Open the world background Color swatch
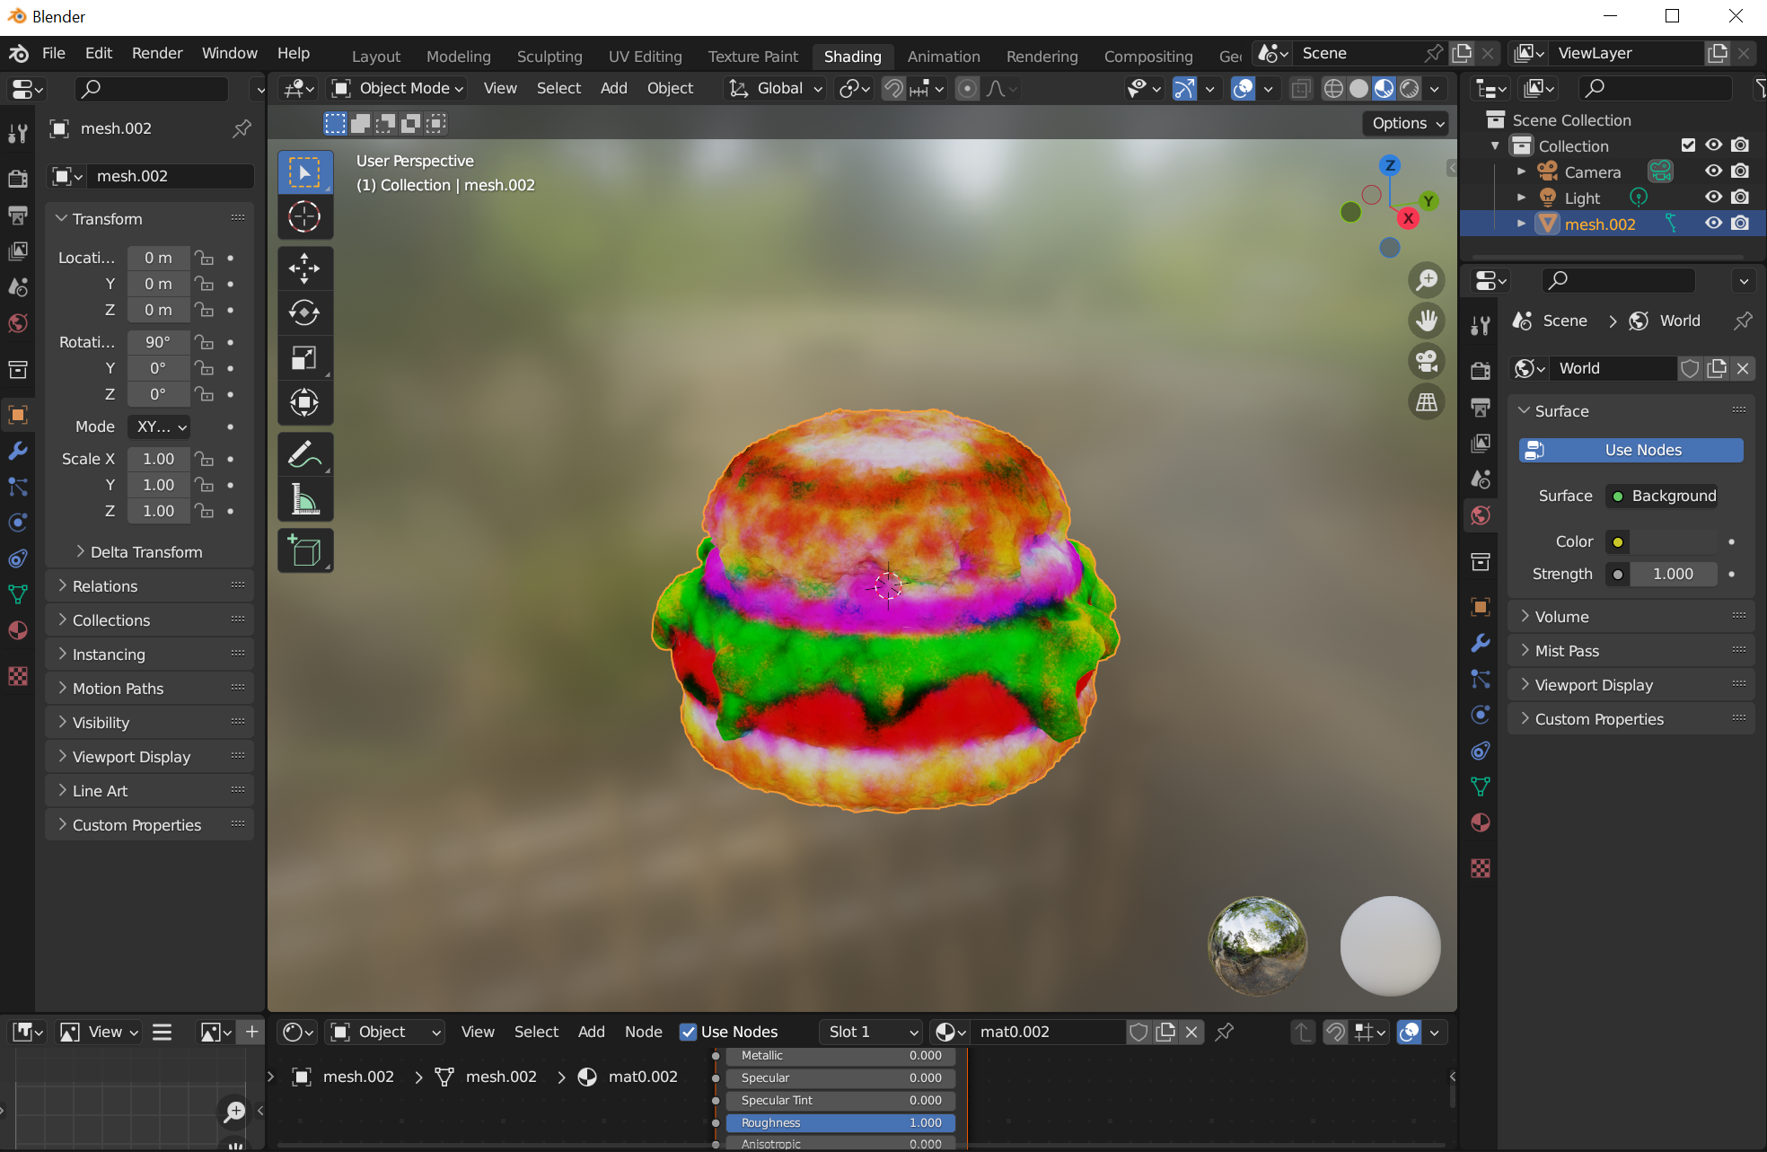This screenshot has width=1767, height=1152. [1617, 541]
